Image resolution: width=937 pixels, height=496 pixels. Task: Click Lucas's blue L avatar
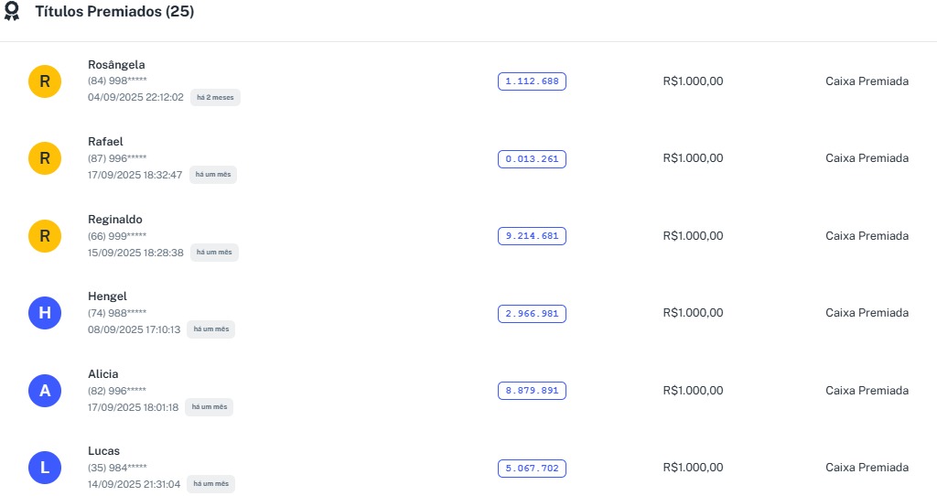(44, 469)
